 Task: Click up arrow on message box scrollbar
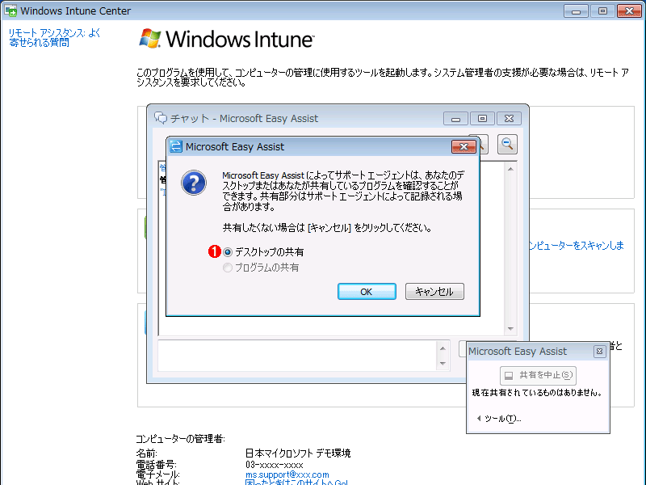coord(443,348)
